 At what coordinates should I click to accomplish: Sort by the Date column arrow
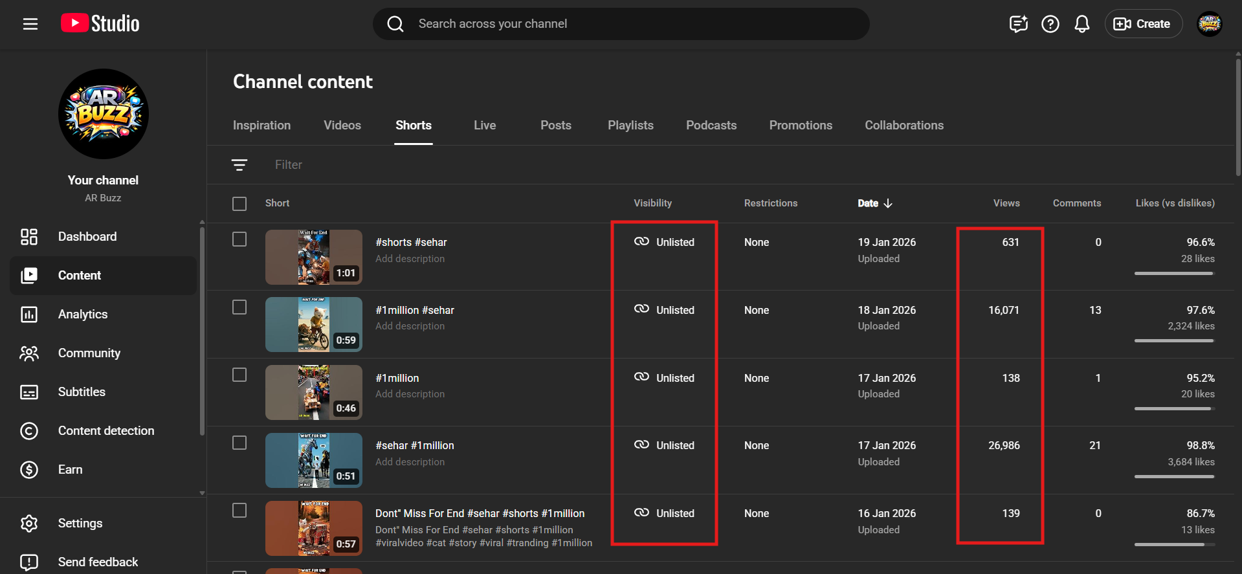click(888, 203)
